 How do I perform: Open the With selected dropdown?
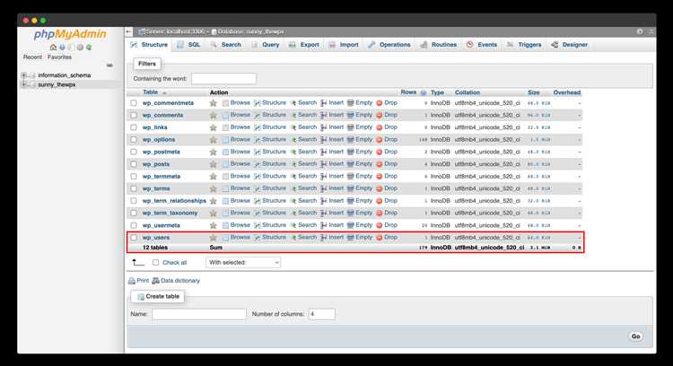coord(243,263)
